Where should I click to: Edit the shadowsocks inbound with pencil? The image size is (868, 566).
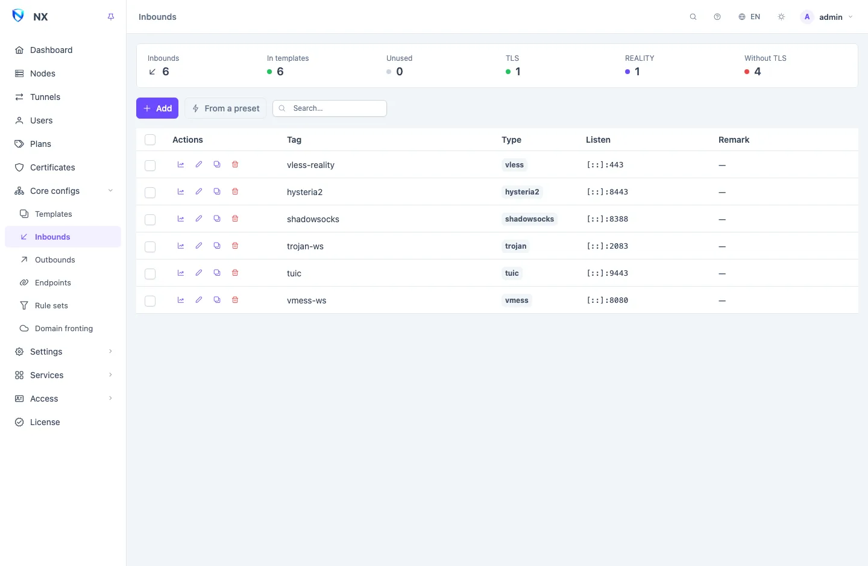point(199,219)
